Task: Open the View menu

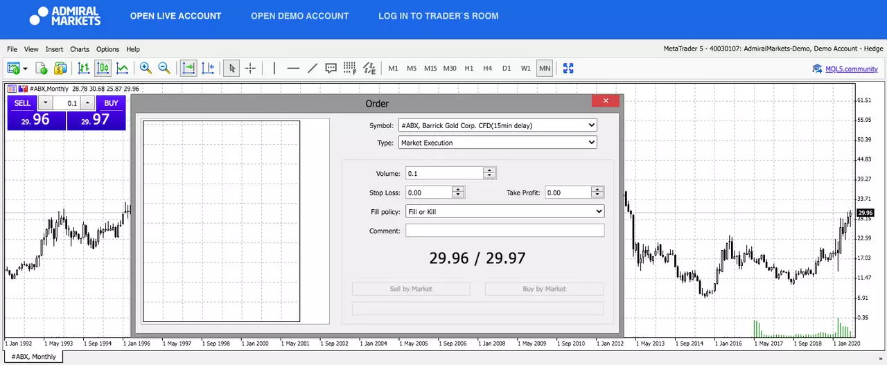Action: [31, 49]
